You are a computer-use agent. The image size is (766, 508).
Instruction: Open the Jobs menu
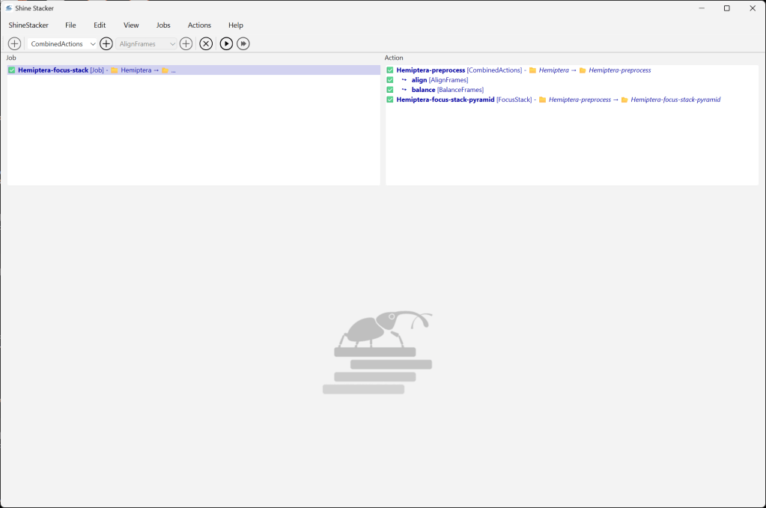click(163, 25)
